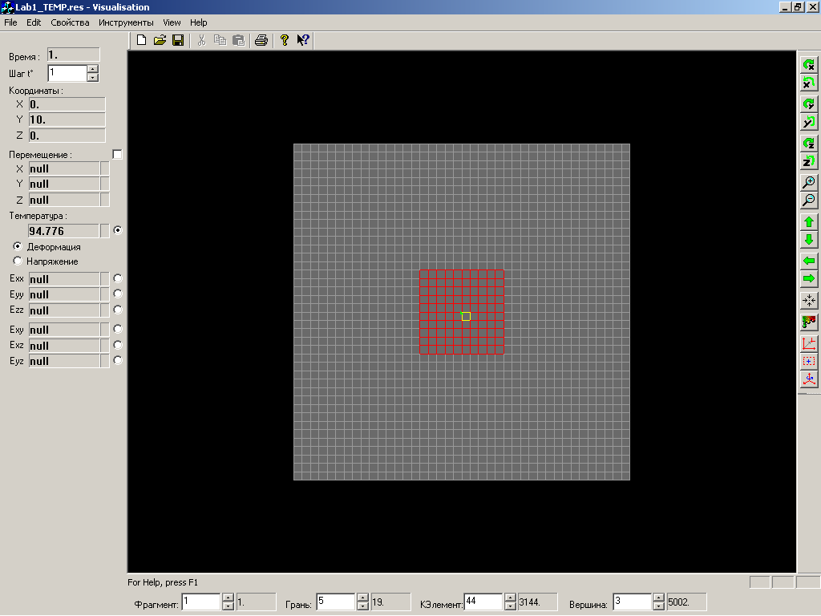This screenshot has height=616, width=821.
Task: Click the Фрагмент number input field
Action: point(201,602)
